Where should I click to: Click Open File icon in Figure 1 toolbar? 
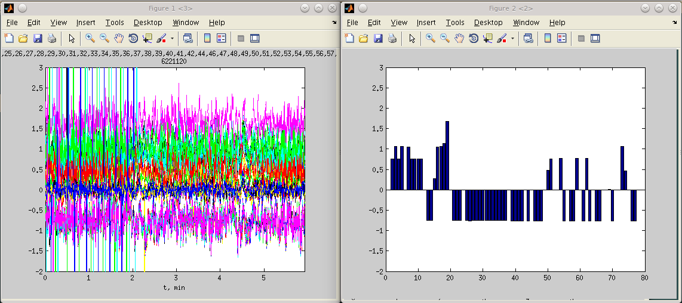coord(23,38)
